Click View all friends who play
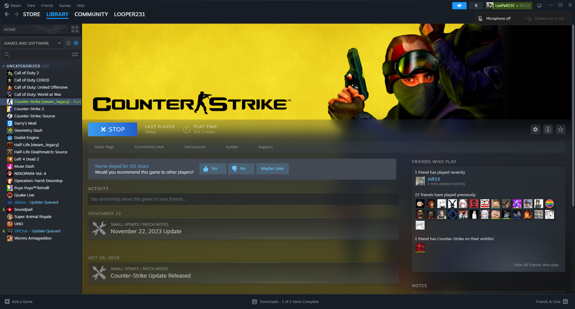 tap(536, 265)
